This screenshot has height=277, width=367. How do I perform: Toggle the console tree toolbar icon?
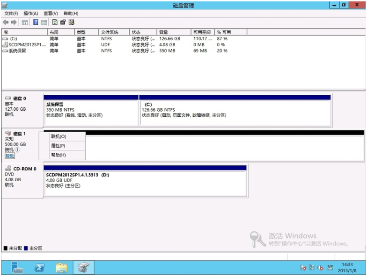[x=24, y=22]
